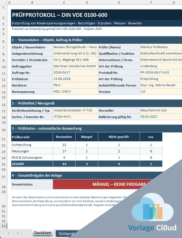Click the 'RCD & Schutzorgane' row label
Screen dimensions: 182x238
click(32, 157)
